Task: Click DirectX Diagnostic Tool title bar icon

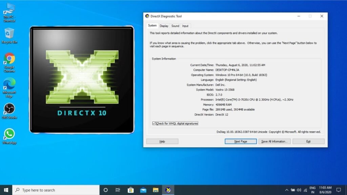Action: click(x=147, y=16)
